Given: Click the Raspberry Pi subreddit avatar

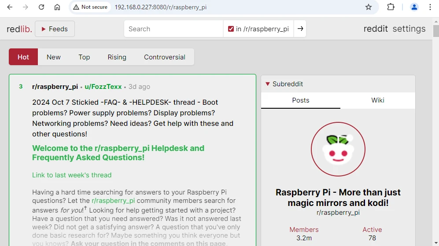Looking at the screenshot, I should coord(338,149).
